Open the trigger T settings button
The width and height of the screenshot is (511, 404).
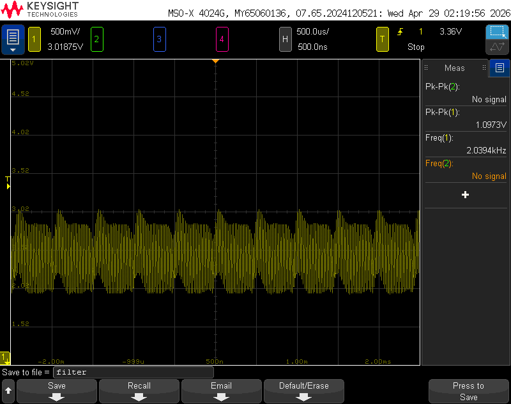coord(382,40)
